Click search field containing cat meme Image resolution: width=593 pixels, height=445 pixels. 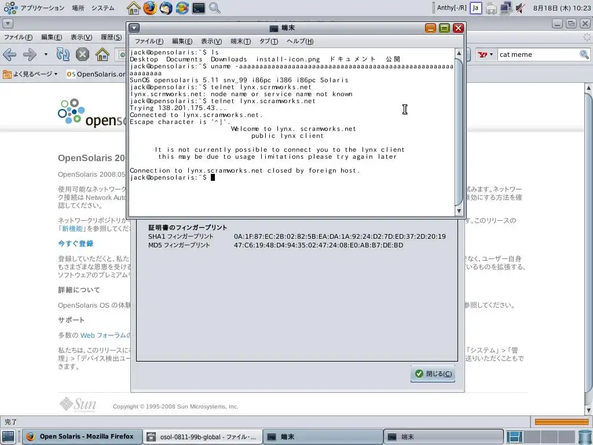[538, 54]
